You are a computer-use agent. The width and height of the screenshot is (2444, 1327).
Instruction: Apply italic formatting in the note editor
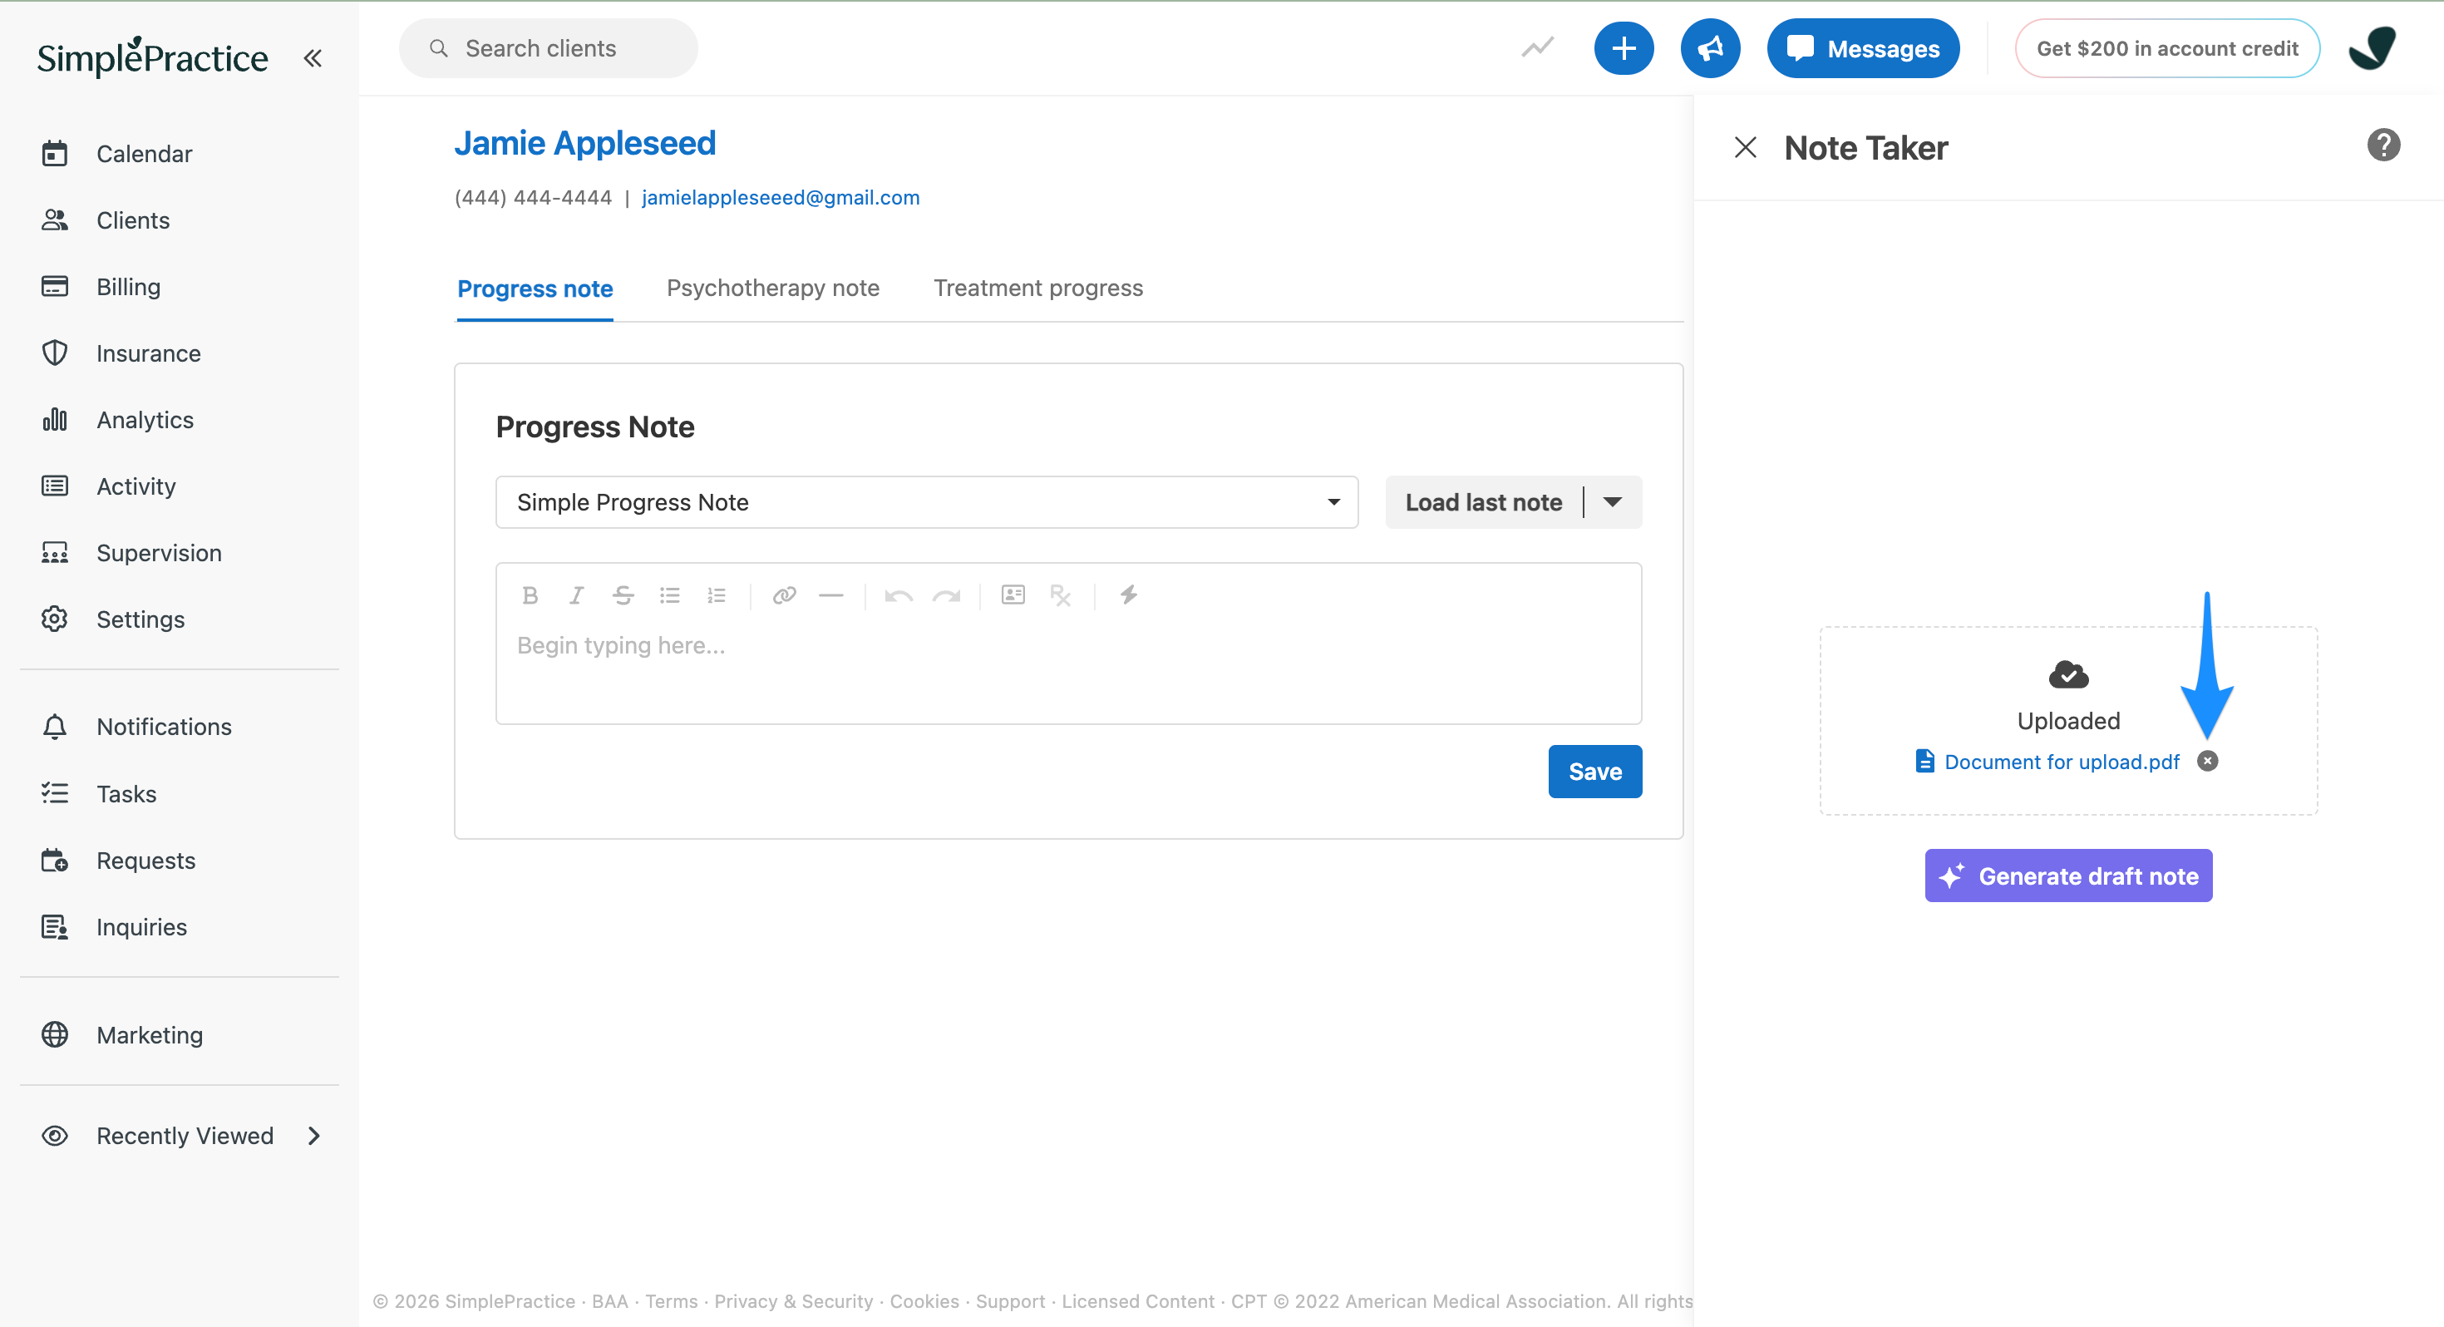coord(576,595)
